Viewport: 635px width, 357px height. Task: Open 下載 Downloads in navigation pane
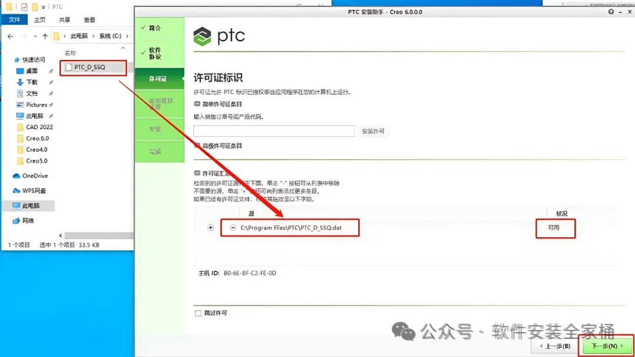coord(27,82)
